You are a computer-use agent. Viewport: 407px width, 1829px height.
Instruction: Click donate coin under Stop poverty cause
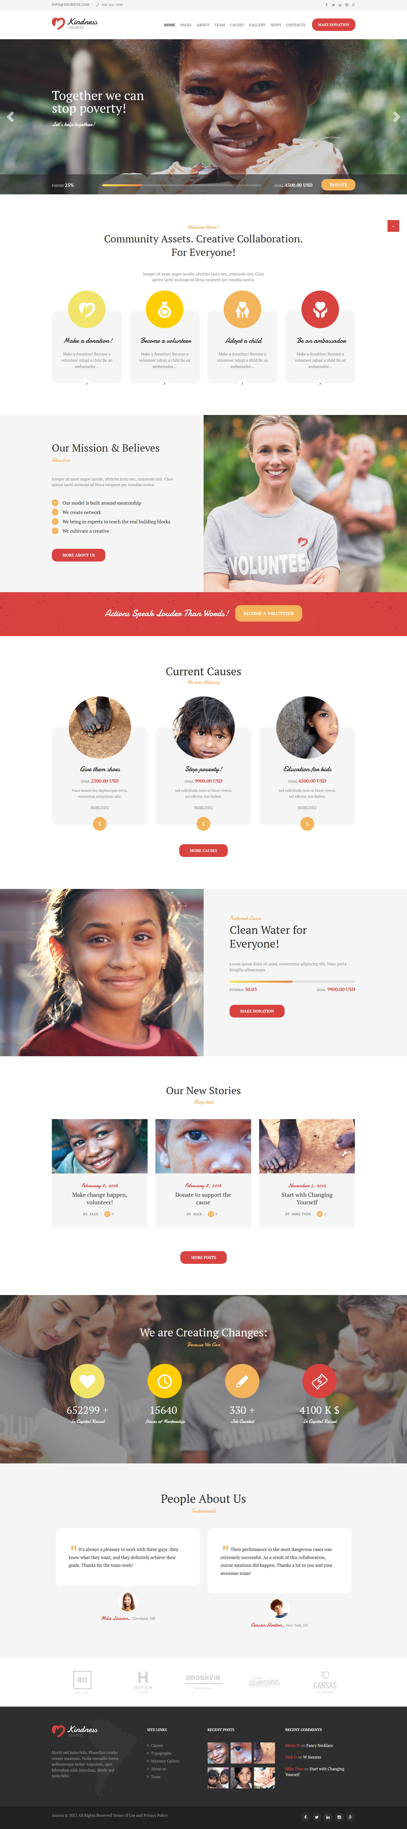point(203,824)
